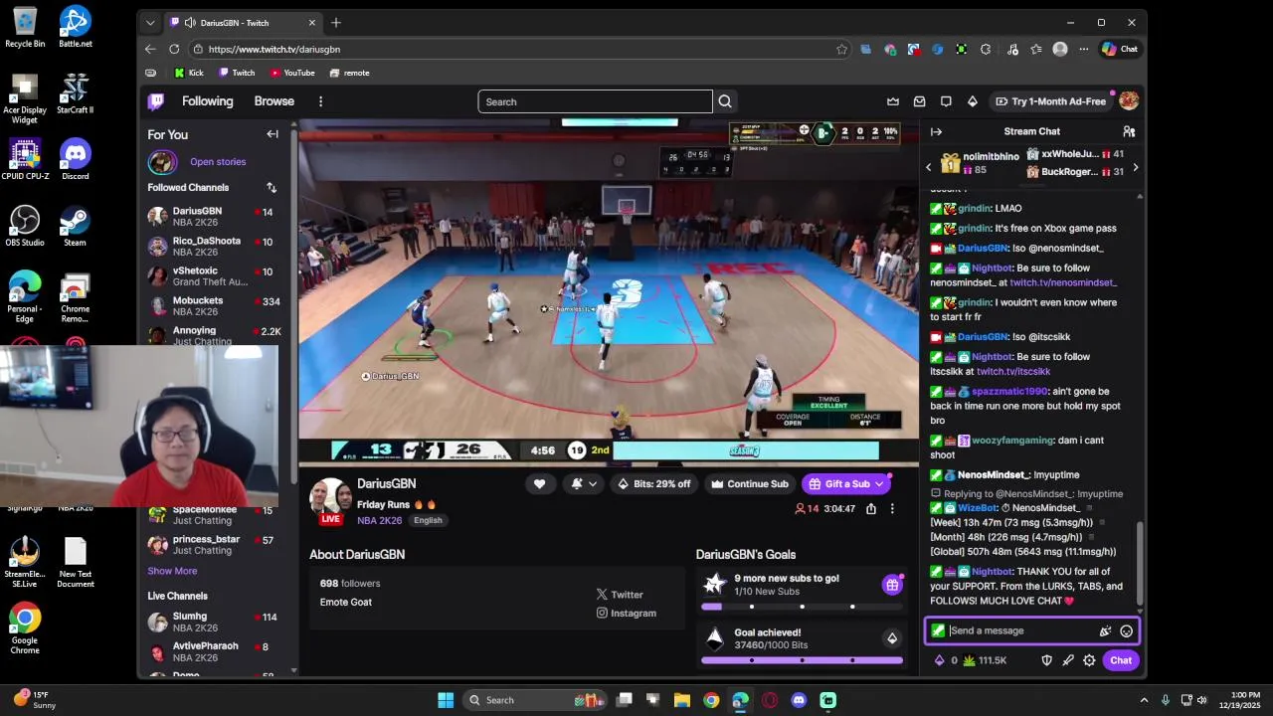Collapse the For You sidebar
Image resolution: width=1273 pixels, height=716 pixels.
[x=273, y=134]
